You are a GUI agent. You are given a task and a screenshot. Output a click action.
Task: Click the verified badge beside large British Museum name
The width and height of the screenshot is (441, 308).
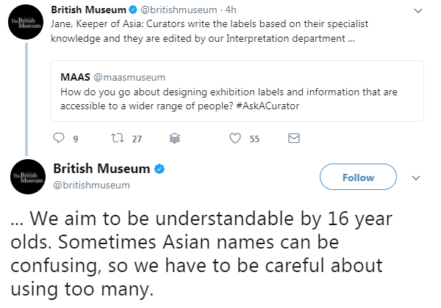click(x=159, y=169)
